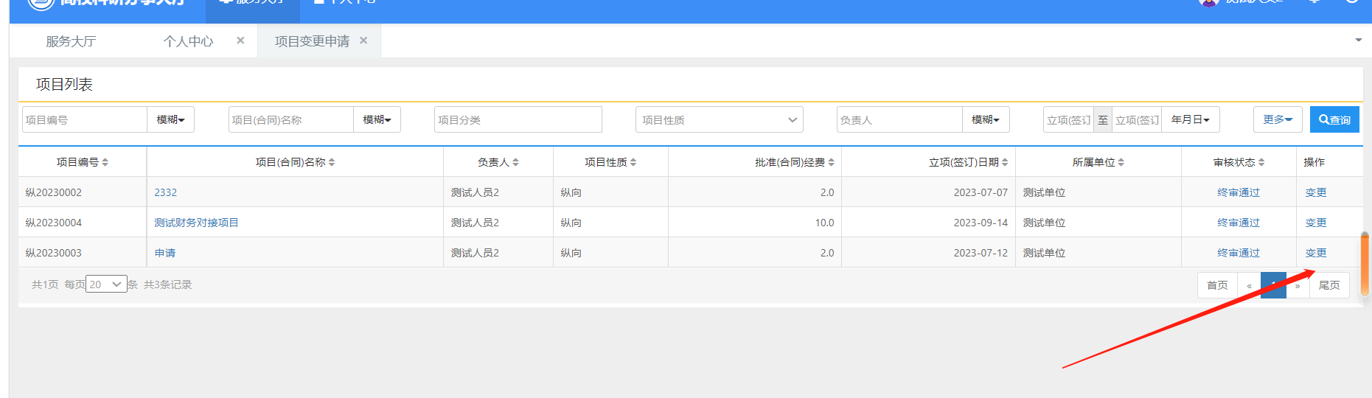Close the 个人中心 tab
1372x398 pixels.
tap(240, 41)
